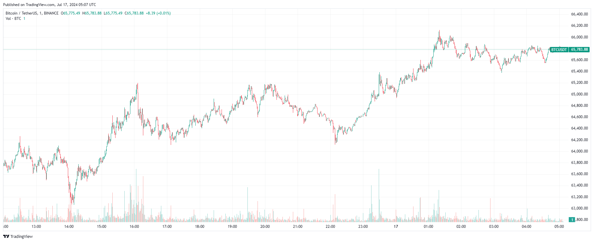Click the 13:00 time axis label
The height and width of the screenshot is (242, 594).
(x=36, y=227)
